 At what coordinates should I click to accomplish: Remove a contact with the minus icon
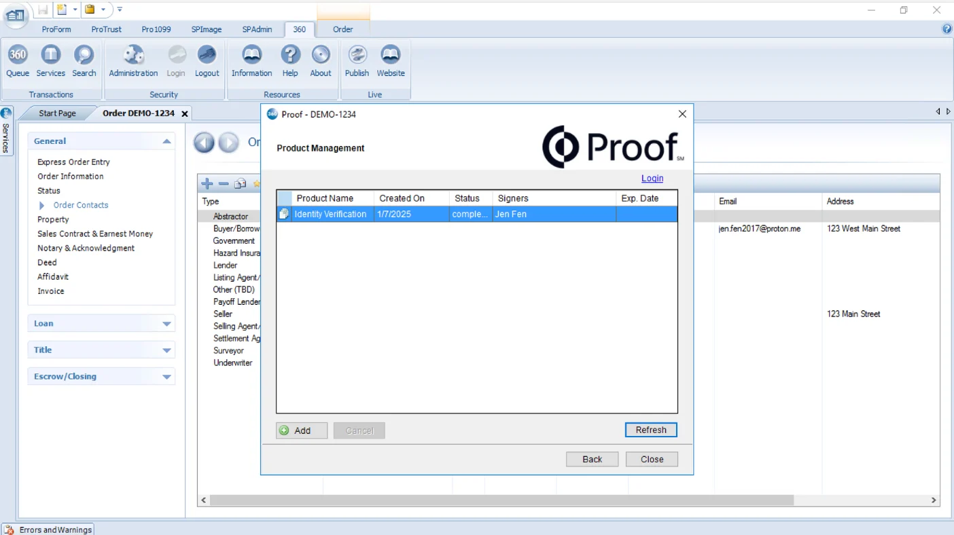click(224, 184)
